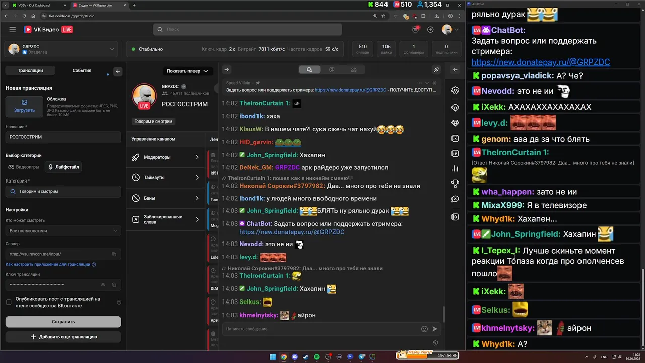This screenshot has height=363, width=645.
Task: Click the Говорим и смотрим category tag
Action: pyautogui.click(x=153, y=122)
